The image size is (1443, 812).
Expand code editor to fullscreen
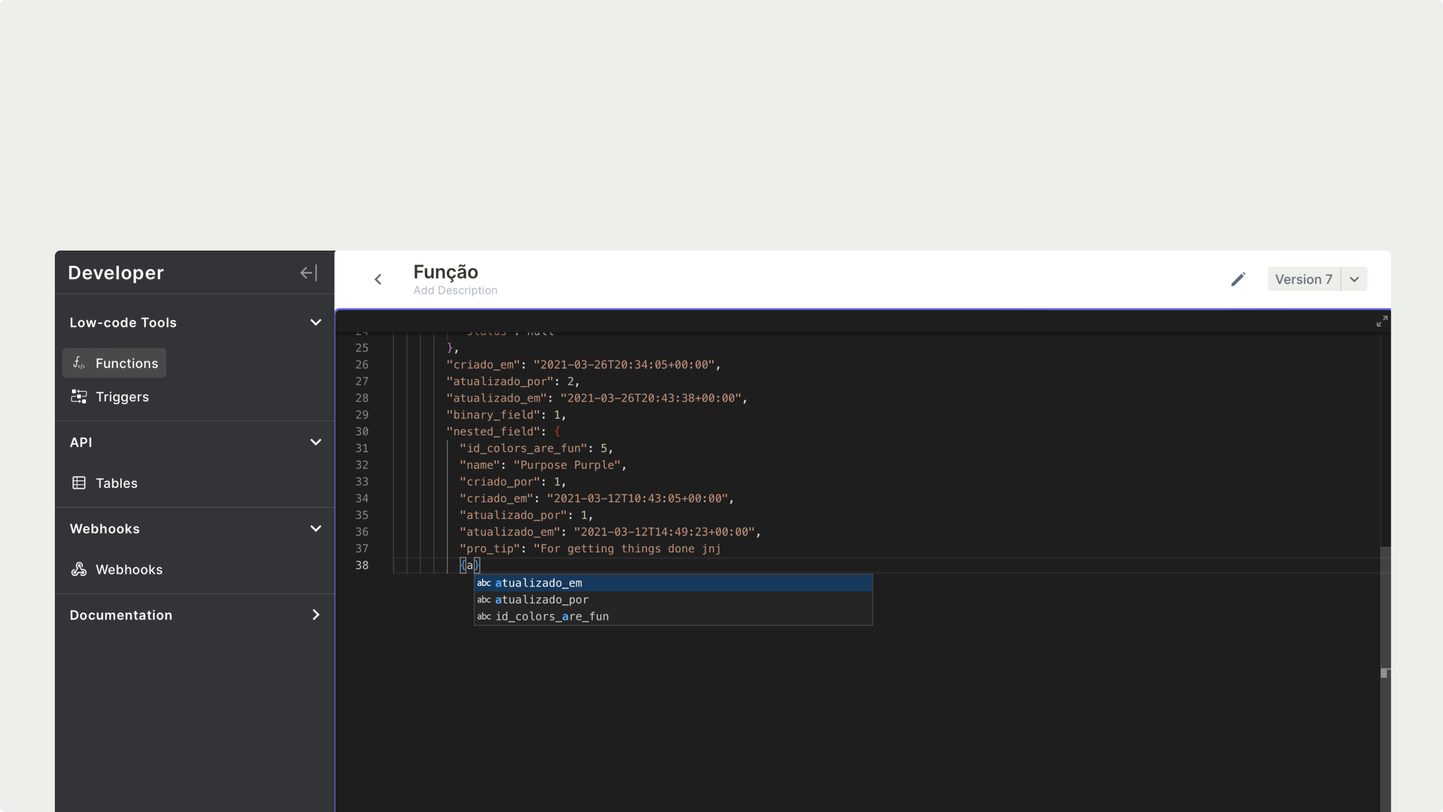tap(1381, 321)
